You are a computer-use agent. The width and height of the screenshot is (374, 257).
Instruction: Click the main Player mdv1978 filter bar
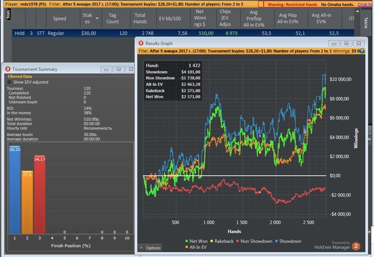[x=131, y=4]
